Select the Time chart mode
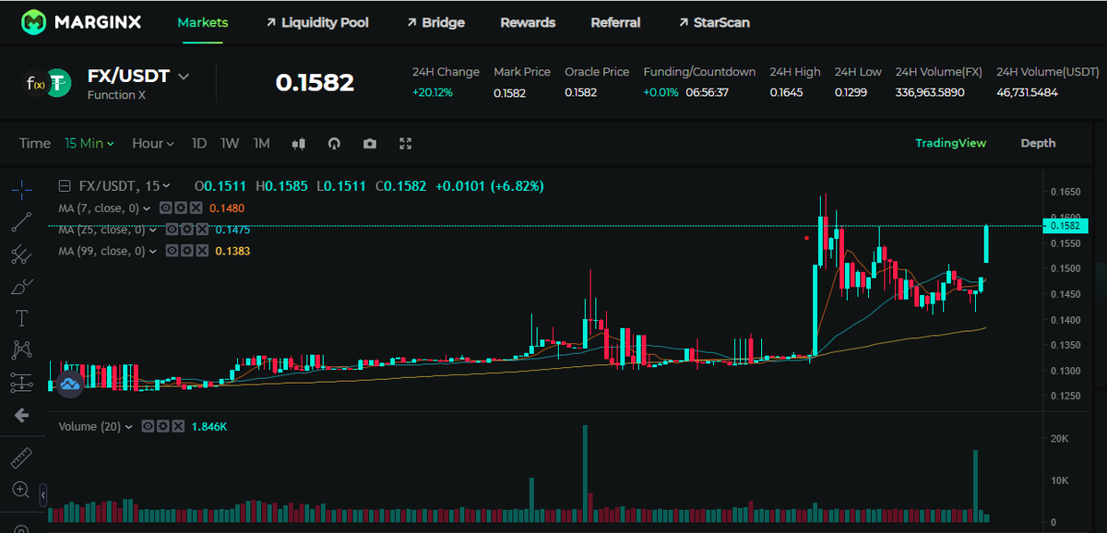 coord(35,144)
